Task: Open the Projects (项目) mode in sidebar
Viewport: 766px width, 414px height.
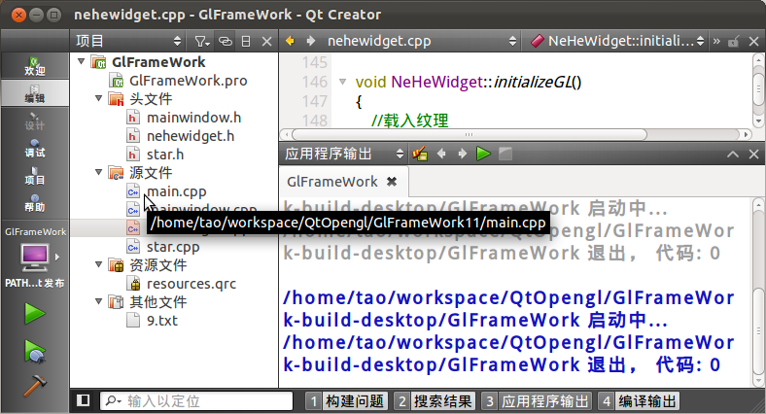Action: pos(35,175)
